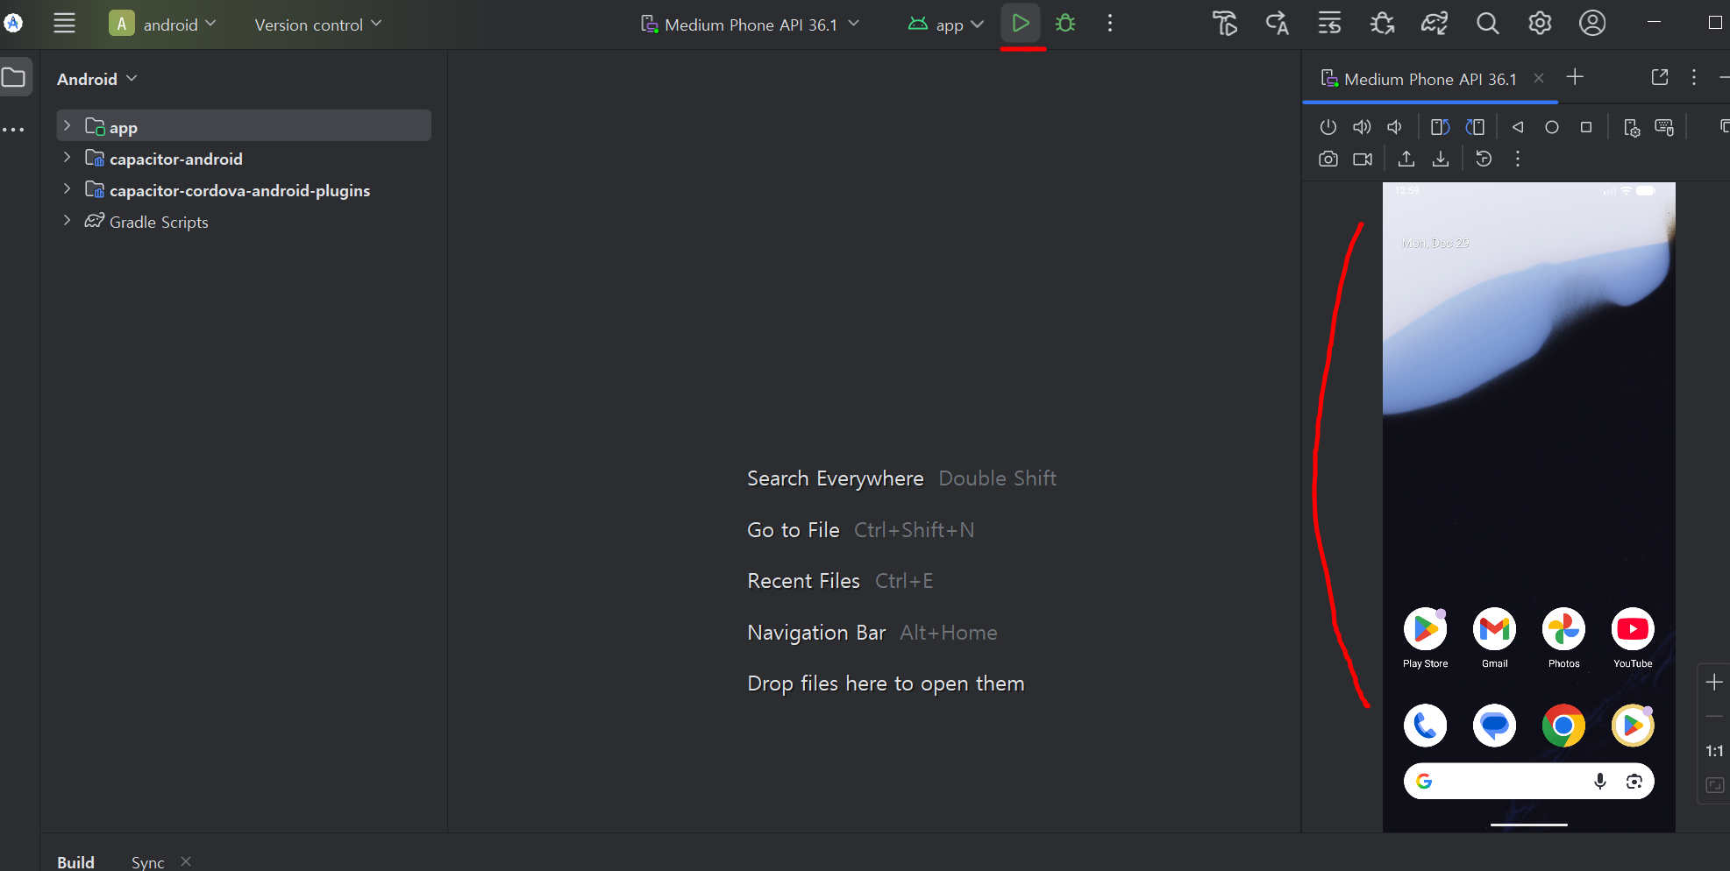The width and height of the screenshot is (1730, 871).
Task: Run the app with the green play button
Action: pyautogui.click(x=1021, y=24)
